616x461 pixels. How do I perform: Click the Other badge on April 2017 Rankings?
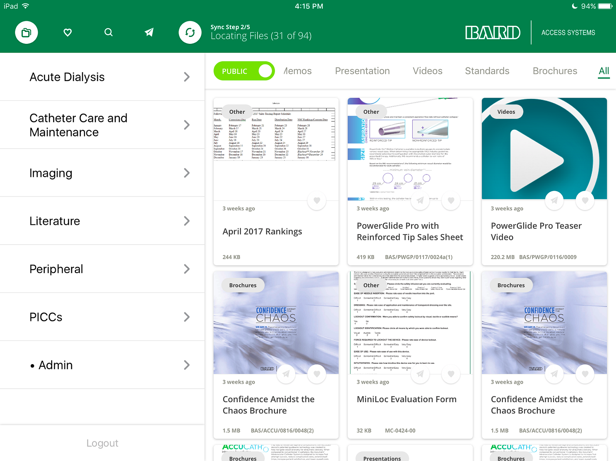[237, 112]
